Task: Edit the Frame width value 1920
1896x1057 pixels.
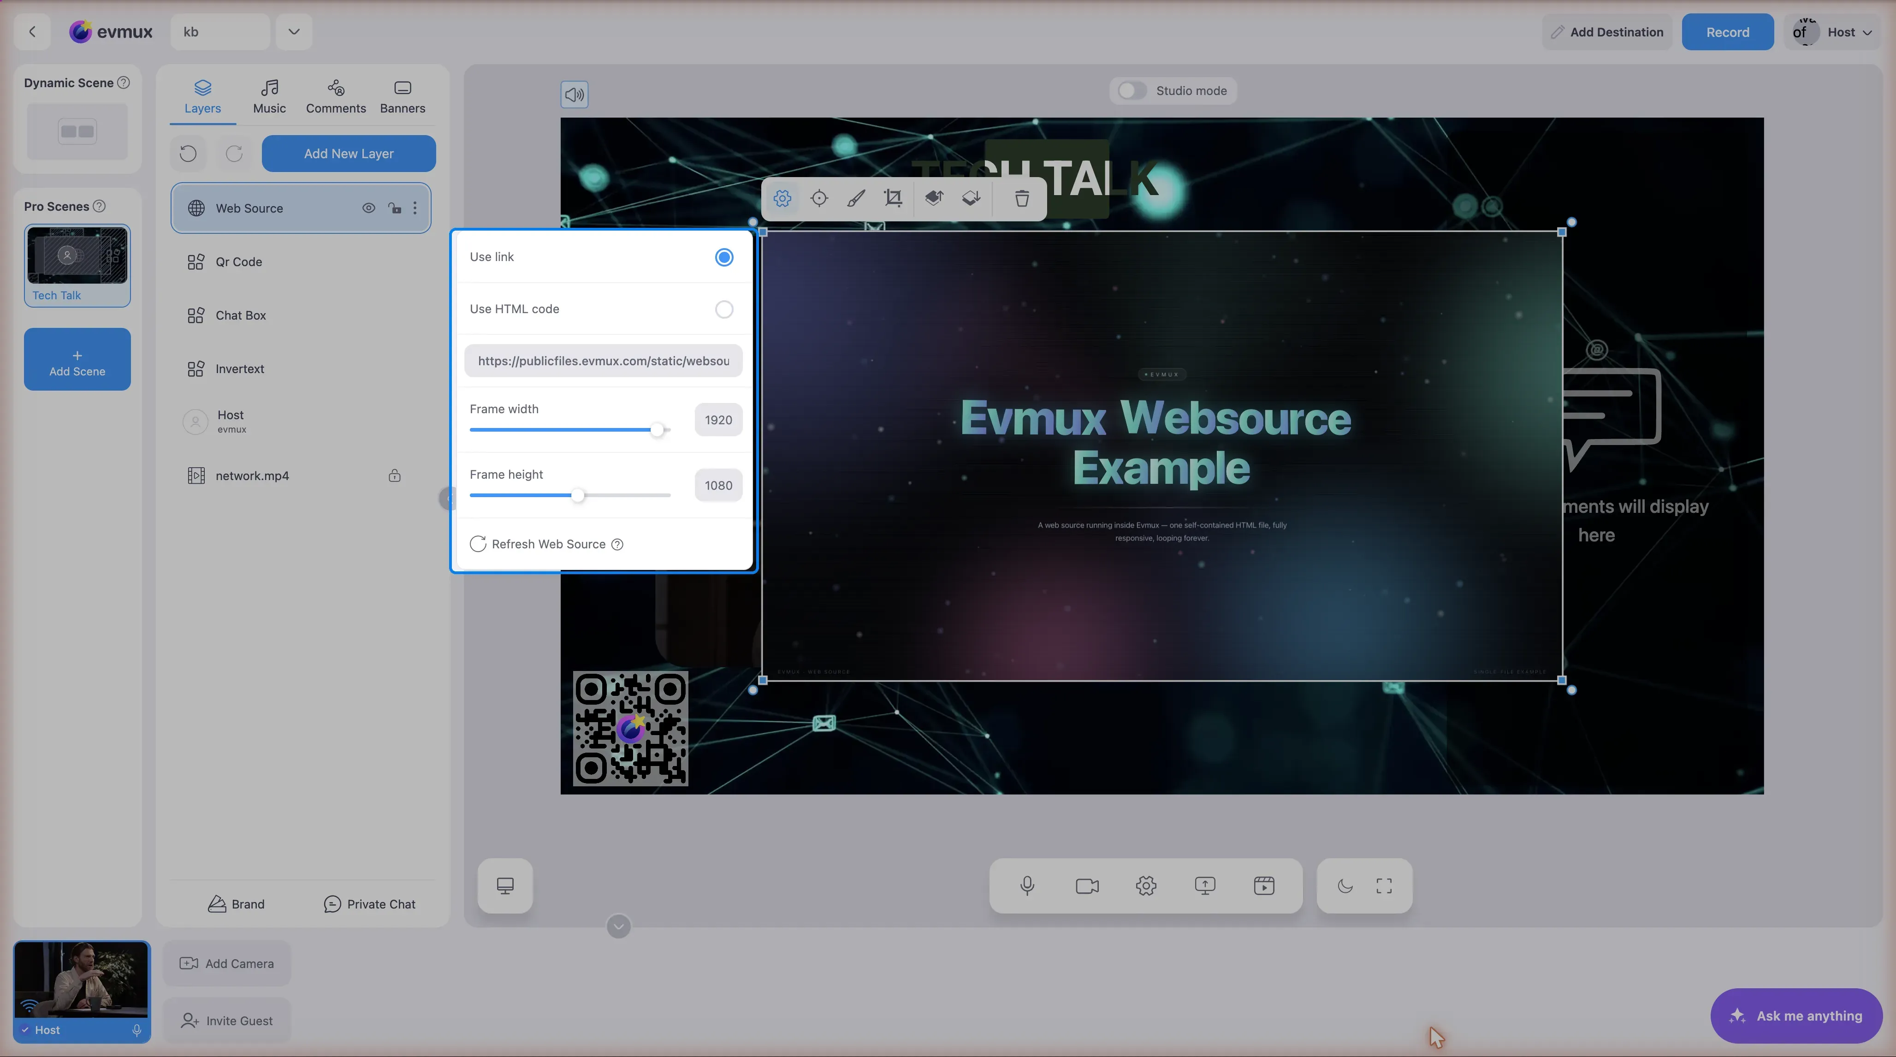Action: tap(718, 420)
